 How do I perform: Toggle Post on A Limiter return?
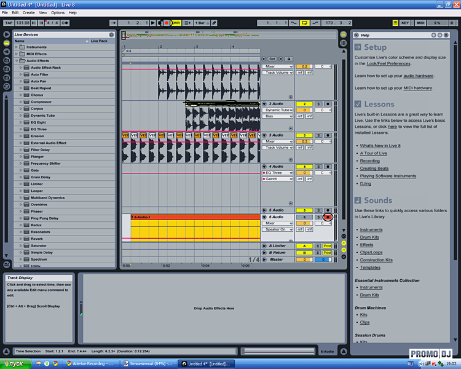pyautogui.click(x=327, y=246)
